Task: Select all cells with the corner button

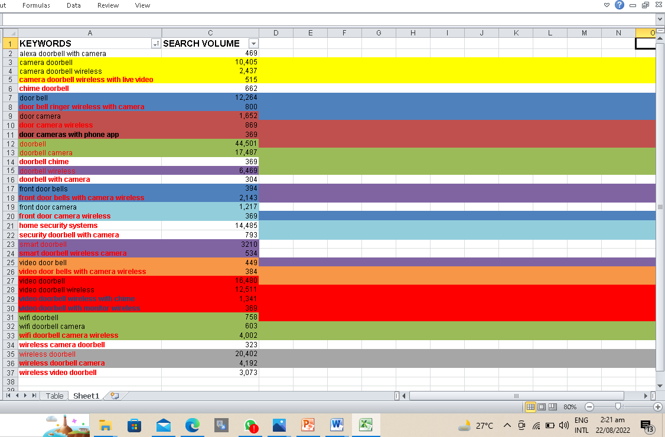Action: pos(10,32)
